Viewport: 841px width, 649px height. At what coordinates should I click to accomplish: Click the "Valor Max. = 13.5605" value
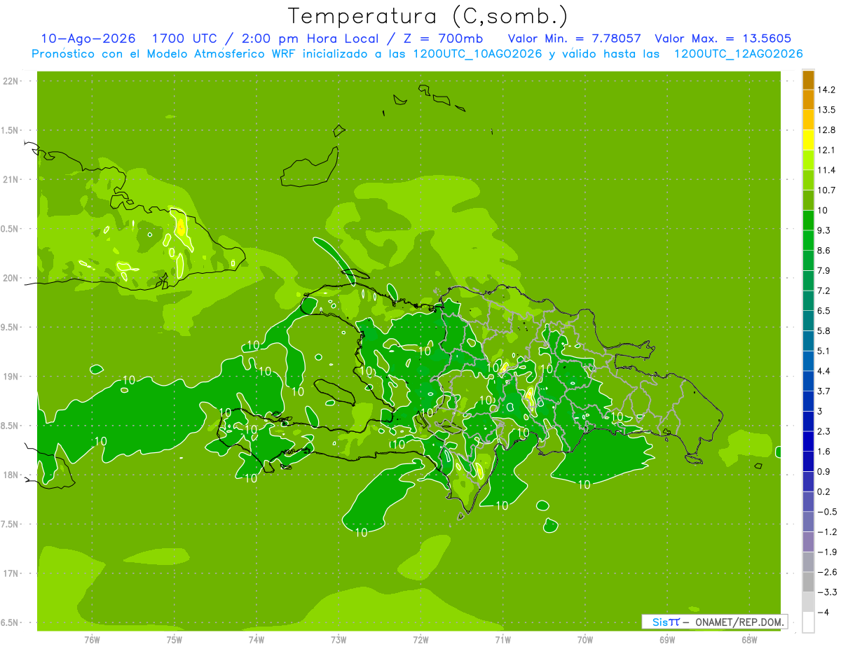(723, 39)
